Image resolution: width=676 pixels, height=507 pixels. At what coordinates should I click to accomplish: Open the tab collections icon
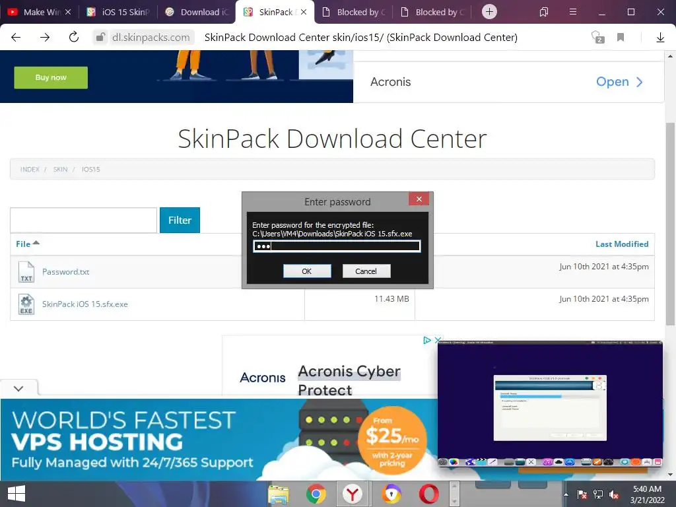(544, 12)
